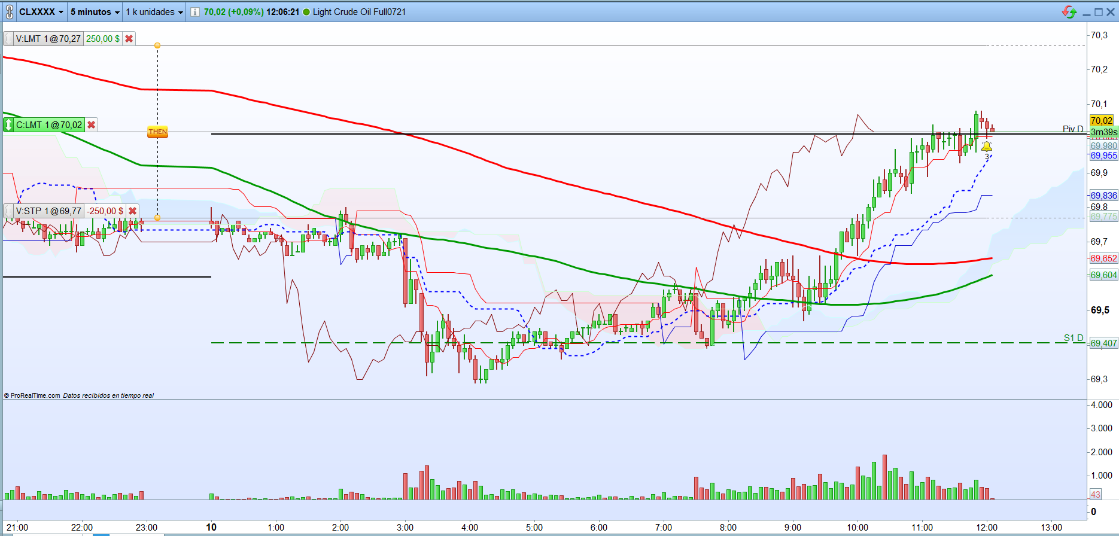Image resolution: width=1119 pixels, height=536 pixels.
Task: Click the orange THEN order link badge
Action: (x=158, y=132)
